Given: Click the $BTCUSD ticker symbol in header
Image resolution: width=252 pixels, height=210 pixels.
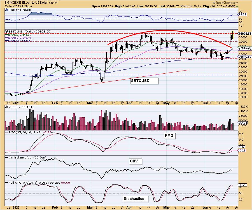Looking at the screenshot, I should (13, 3).
